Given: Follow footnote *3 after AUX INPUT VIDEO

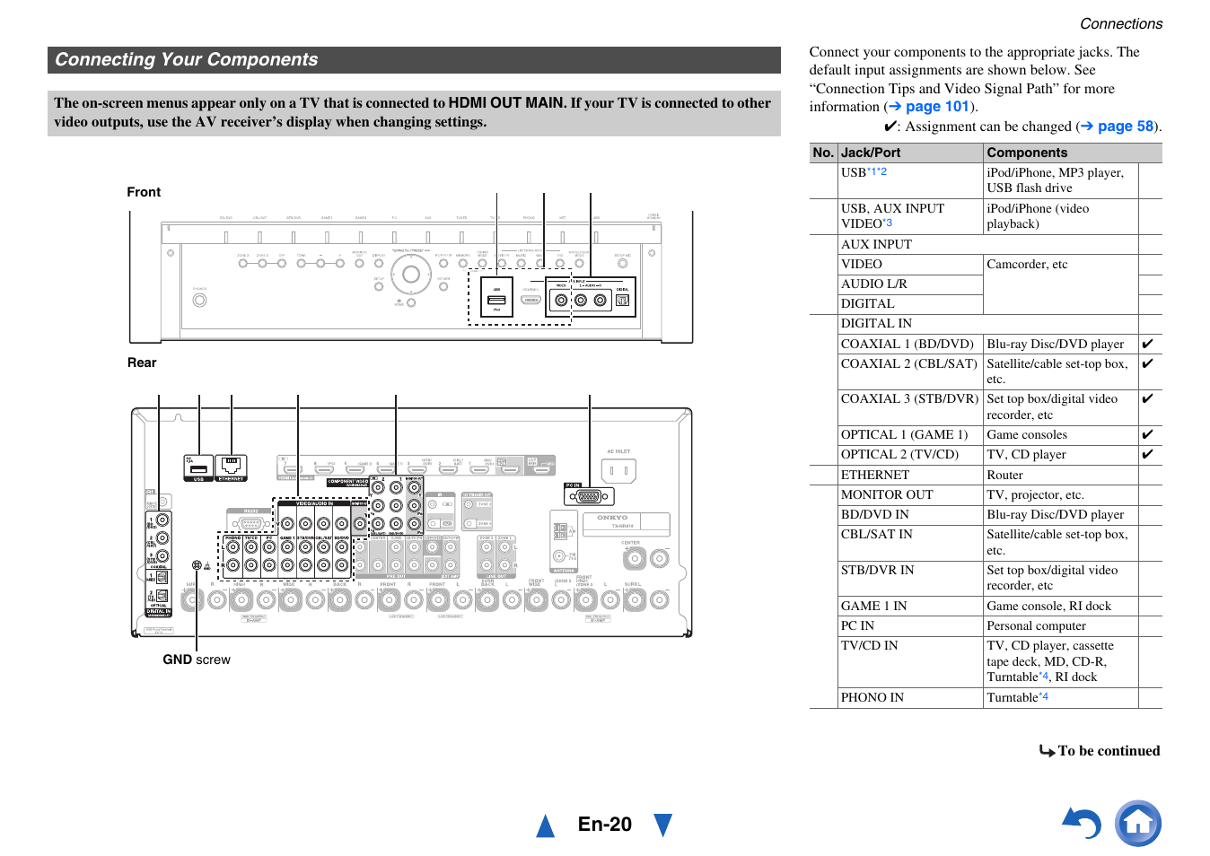Looking at the screenshot, I should pos(887,223).
